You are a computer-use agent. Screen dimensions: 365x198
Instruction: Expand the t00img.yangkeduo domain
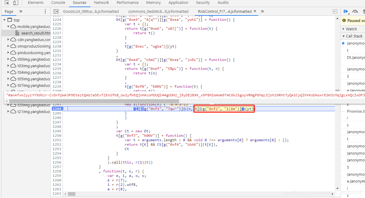[8, 59]
